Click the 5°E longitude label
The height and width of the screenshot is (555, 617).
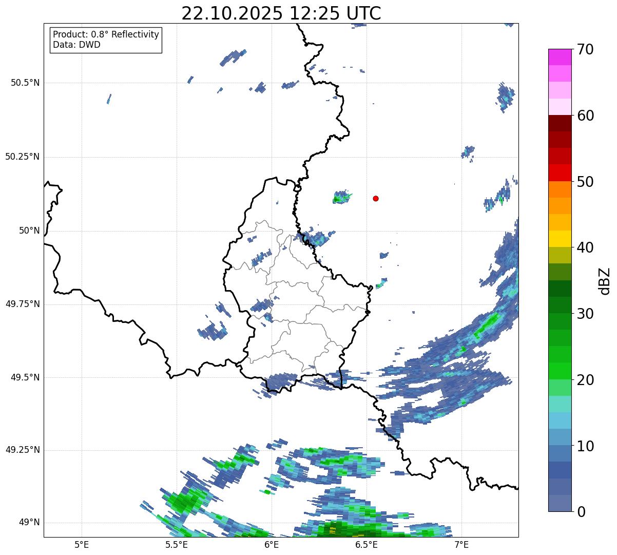tap(82, 544)
